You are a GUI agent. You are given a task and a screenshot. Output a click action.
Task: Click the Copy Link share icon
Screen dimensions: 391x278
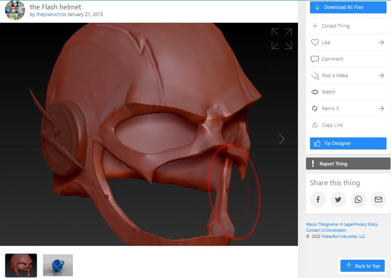click(x=315, y=125)
